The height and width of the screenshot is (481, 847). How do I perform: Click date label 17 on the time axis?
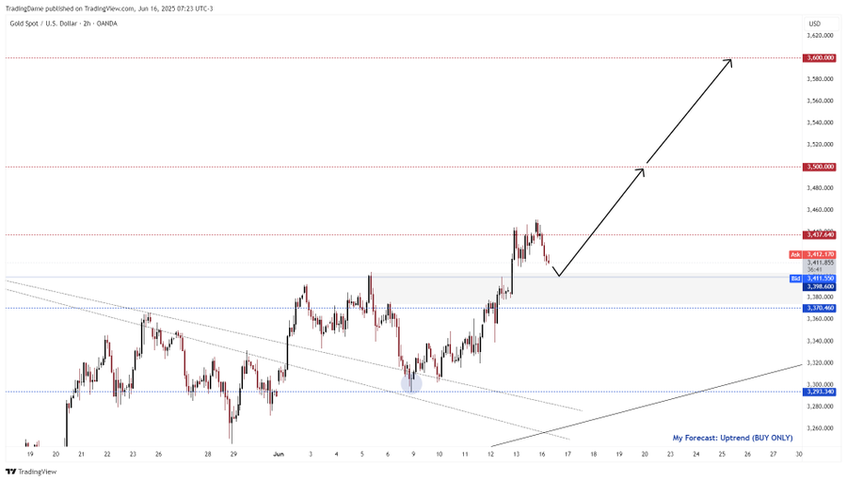pyautogui.click(x=567, y=455)
